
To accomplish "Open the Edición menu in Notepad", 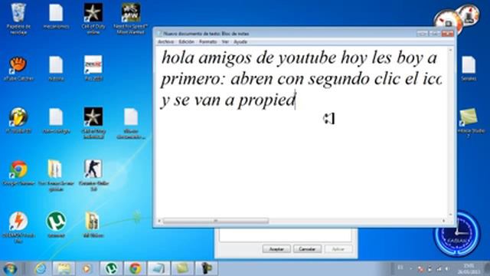I will click(x=186, y=41).
